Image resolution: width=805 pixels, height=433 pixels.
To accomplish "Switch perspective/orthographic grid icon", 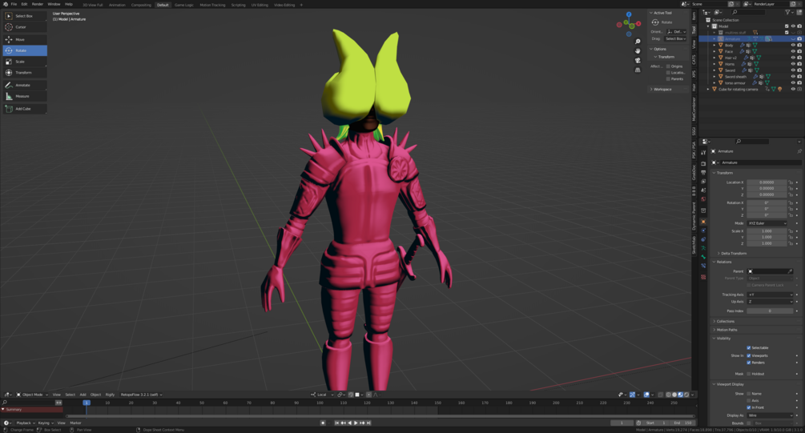I will coord(638,70).
